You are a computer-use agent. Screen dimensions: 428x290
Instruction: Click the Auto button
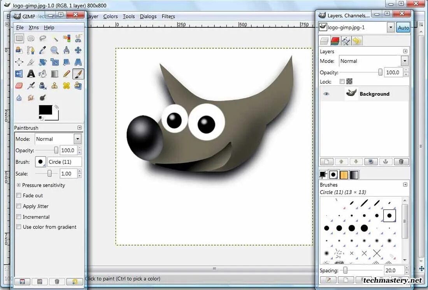click(403, 28)
